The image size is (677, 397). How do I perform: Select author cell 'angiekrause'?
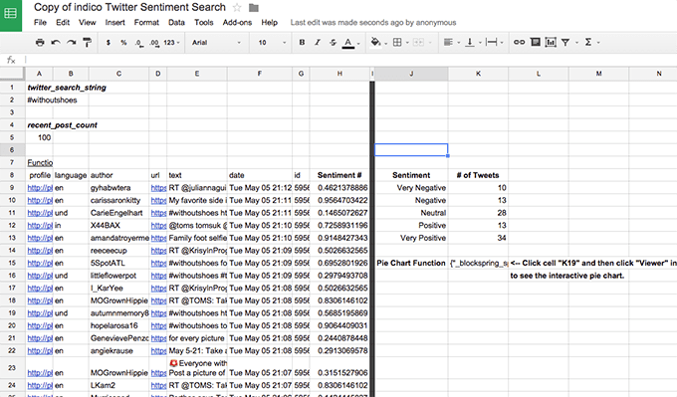pyautogui.click(x=118, y=350)
